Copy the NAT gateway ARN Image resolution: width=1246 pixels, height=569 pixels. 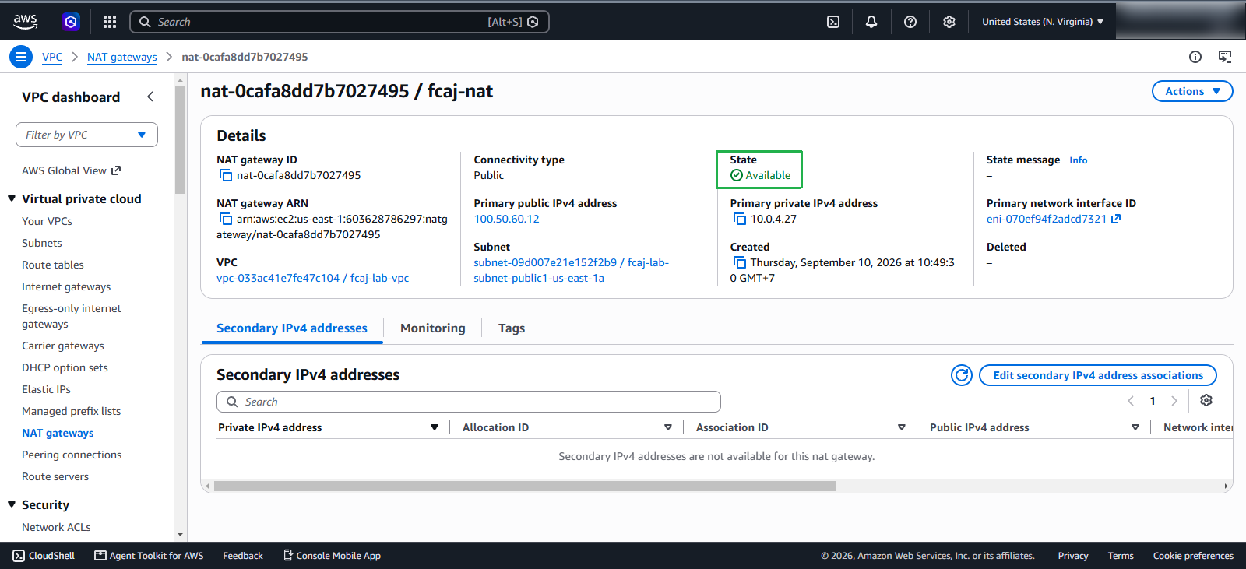(226, 219)
